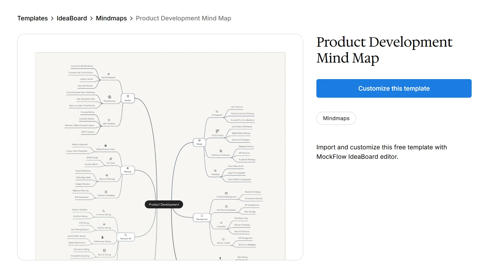Click the Market Research chart icon
This screenshot has width=495, height=273.
tap(108, 74)
